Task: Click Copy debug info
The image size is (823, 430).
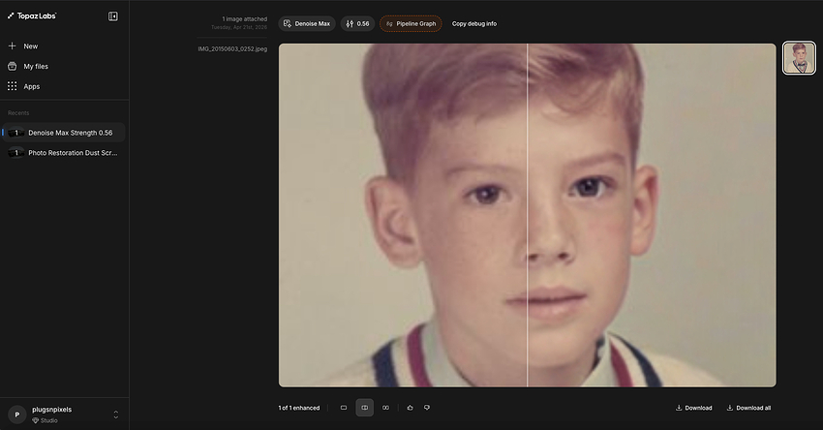Action: tap(474, 23)
